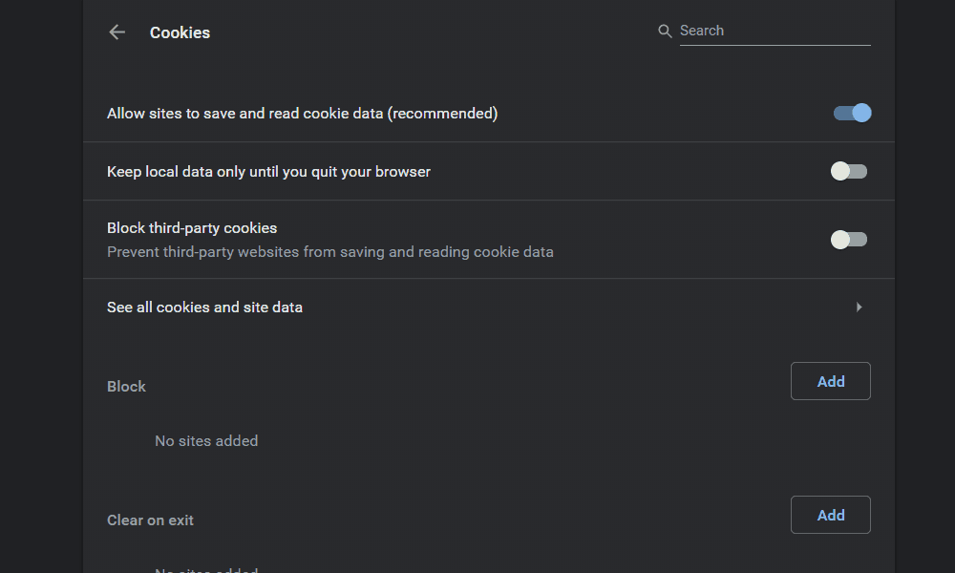Open See all cookies and site data
The width and height of the screenshot is (955, 573).
point(204,308)
